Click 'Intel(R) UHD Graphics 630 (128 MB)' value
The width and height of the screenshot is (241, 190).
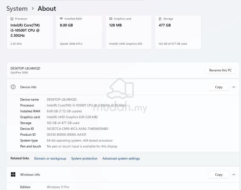coord(72,117)
